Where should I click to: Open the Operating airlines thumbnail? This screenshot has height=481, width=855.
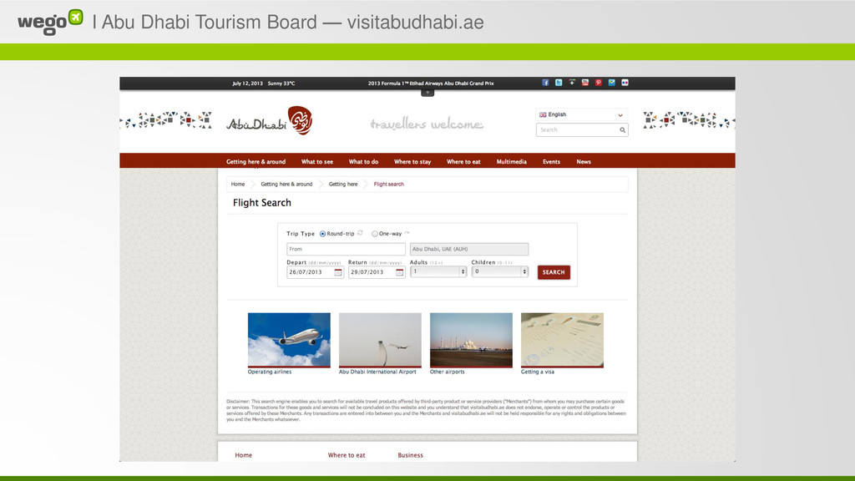pyautogui.click(x=289, y=341)
